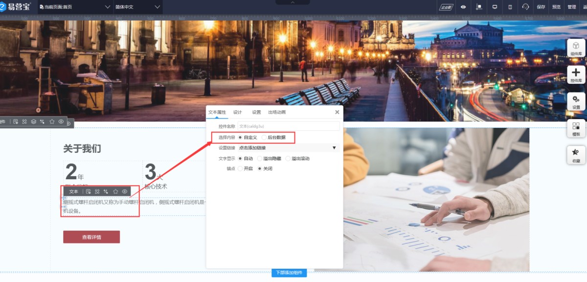587x282 pixels.
Task: Click the 查看详情 button
Action: pyautogui.click(x=91, y=237)
